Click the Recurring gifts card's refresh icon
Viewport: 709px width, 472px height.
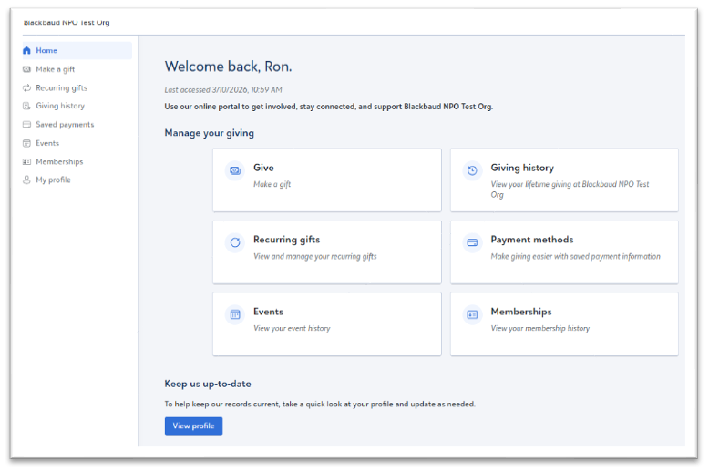coord(235,242)
